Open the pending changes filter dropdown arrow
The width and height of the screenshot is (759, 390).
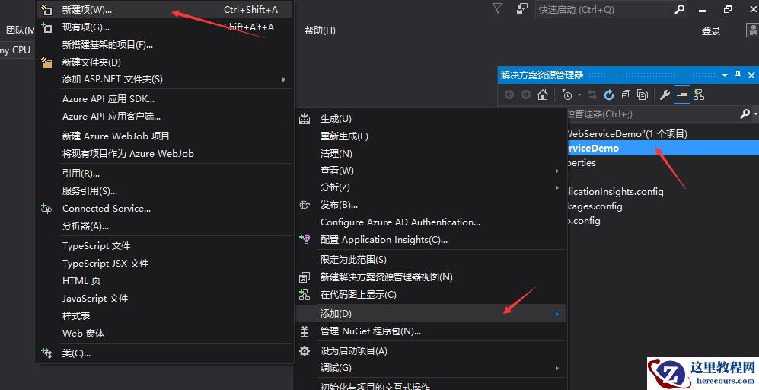click(579, 94)
